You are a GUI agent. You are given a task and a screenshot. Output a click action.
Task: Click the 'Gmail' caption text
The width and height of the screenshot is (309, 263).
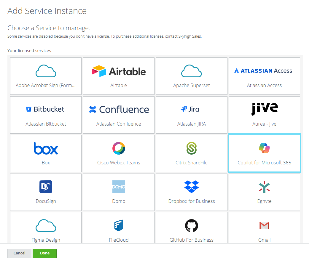point(264,240)
